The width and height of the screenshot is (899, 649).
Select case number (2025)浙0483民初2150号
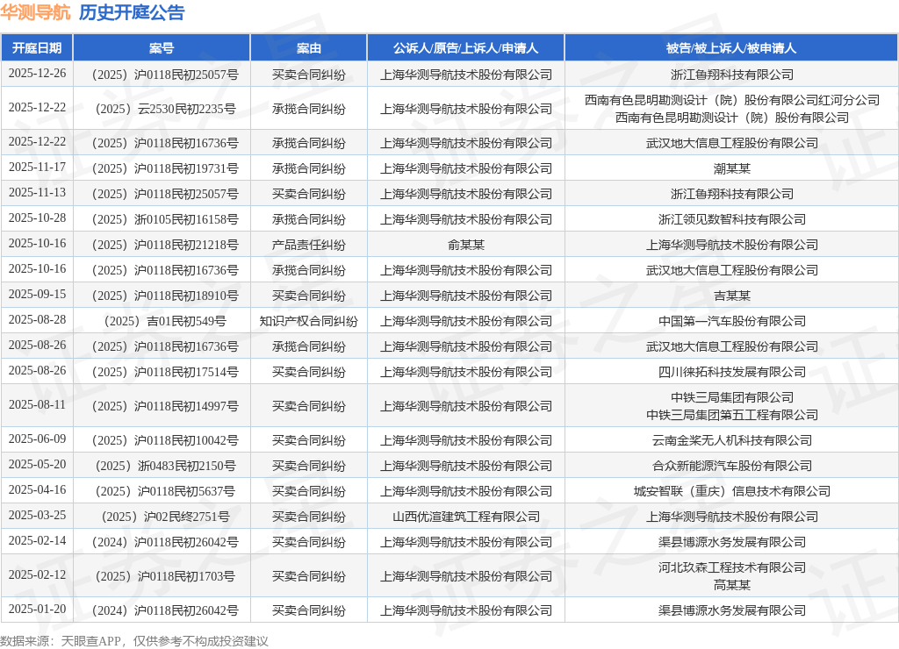[165, 466]
